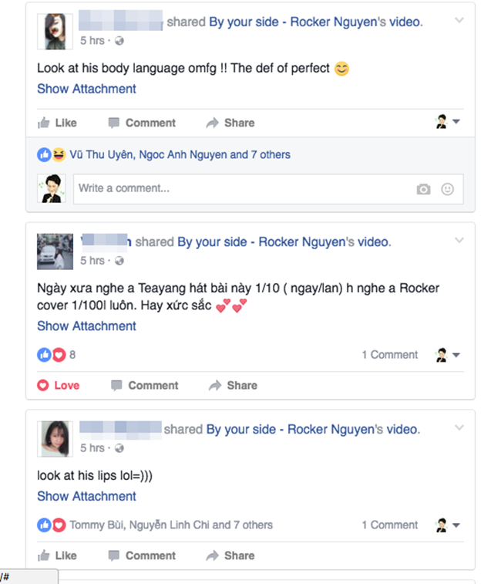This screenshot has height=584, width=501.
Task: Click the globe privacy icon on the third post
Action: [119, 448]
